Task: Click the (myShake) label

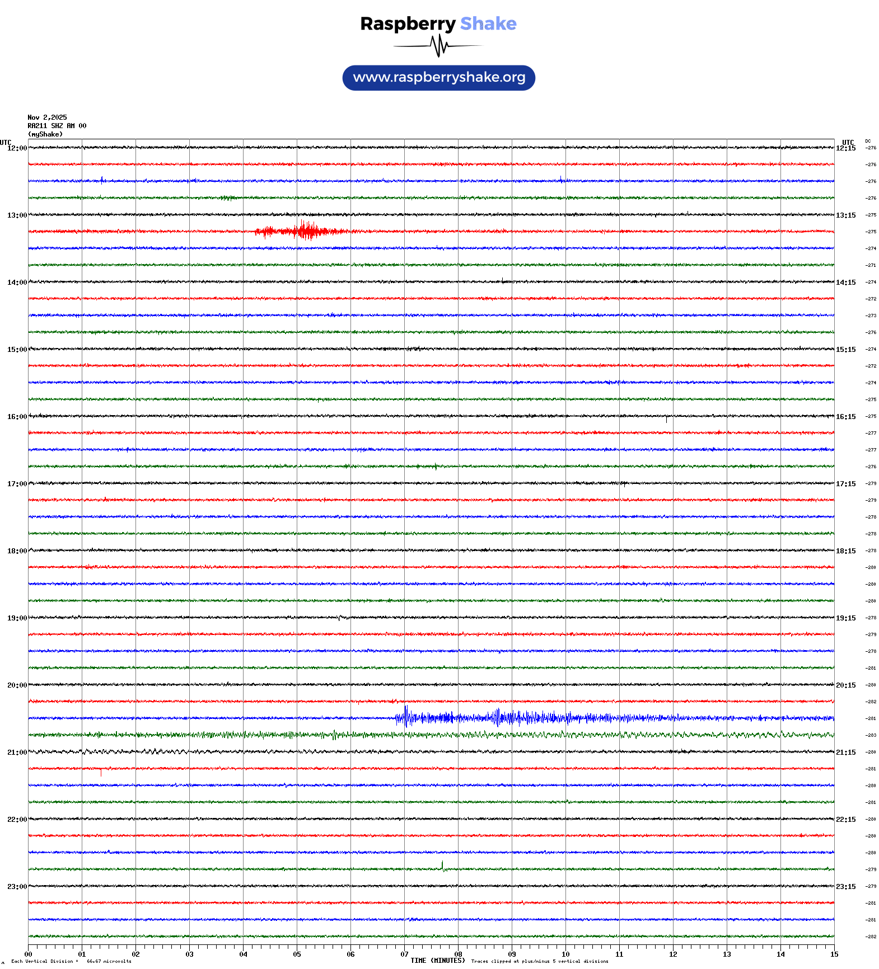Action: pyautogui.click(x=45, y=134)
